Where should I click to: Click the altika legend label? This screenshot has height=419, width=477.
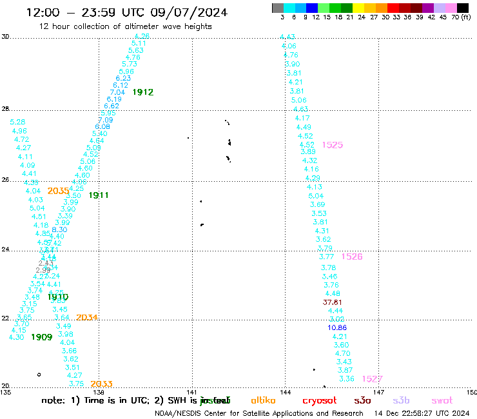263,400
